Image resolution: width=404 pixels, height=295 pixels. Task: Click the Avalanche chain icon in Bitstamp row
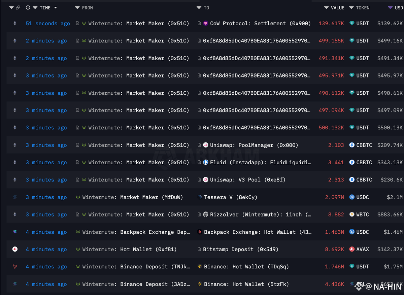[15, 249]
